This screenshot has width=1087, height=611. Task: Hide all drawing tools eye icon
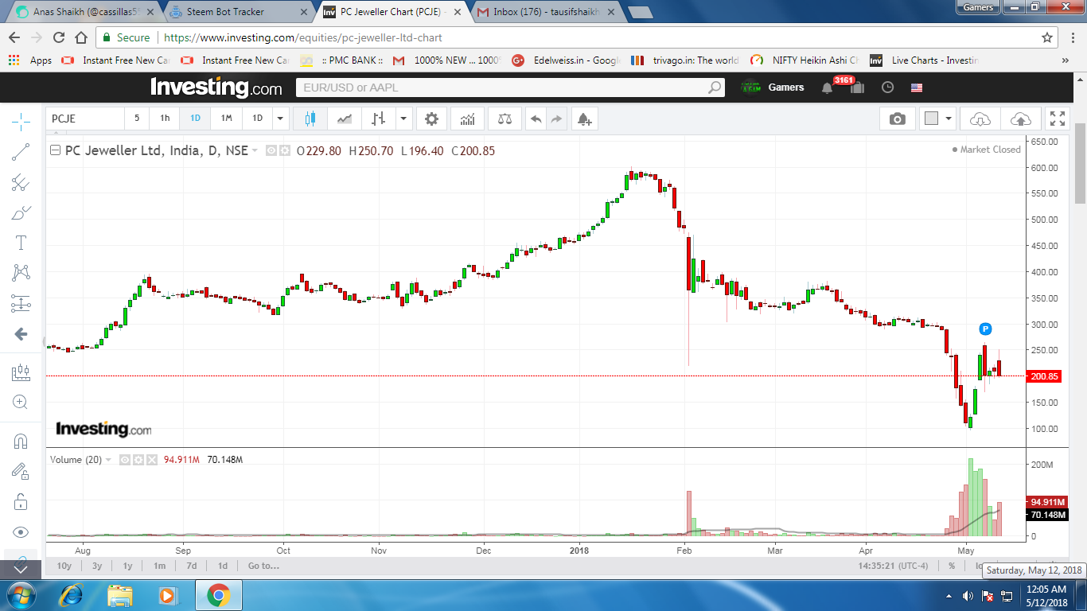tap(21, 531)
